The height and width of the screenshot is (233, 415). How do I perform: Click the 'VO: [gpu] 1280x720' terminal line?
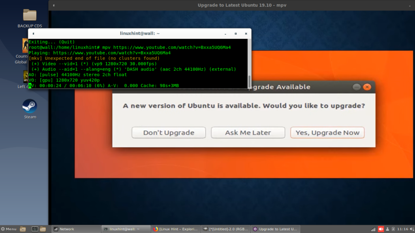(x=64, y=80)
